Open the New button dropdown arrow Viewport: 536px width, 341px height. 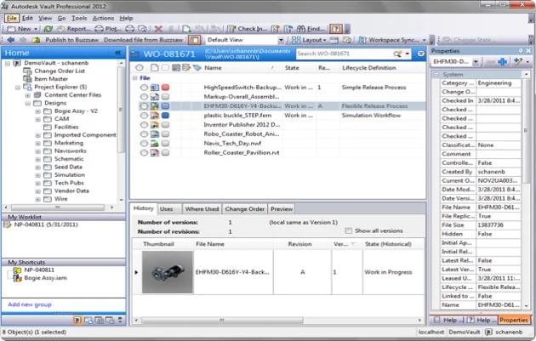[36, 29]
